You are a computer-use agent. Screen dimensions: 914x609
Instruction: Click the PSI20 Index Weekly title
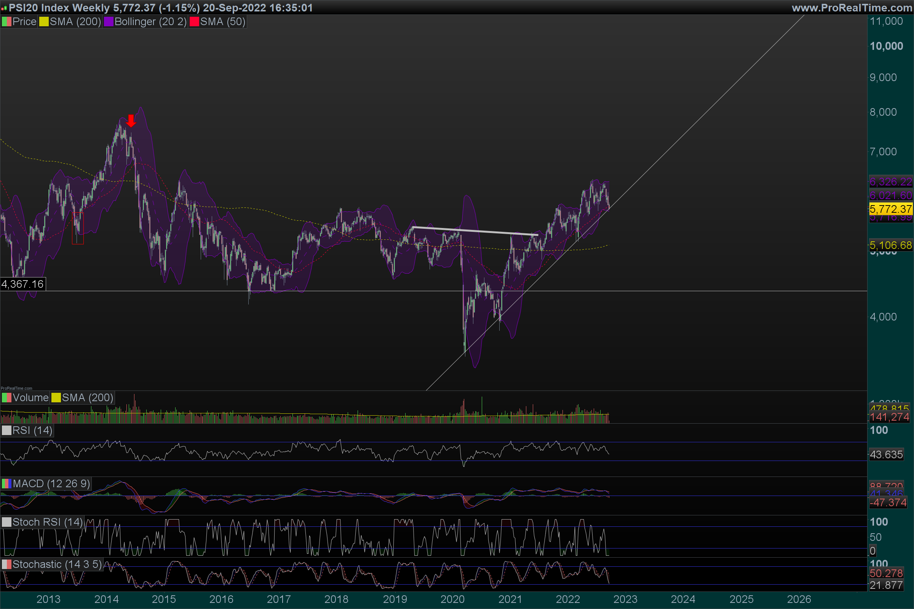(x=59, y=8)
